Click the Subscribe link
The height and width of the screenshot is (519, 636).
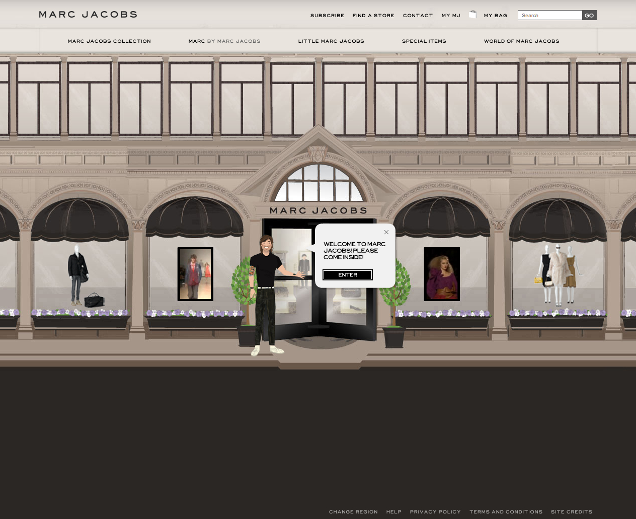327,16
